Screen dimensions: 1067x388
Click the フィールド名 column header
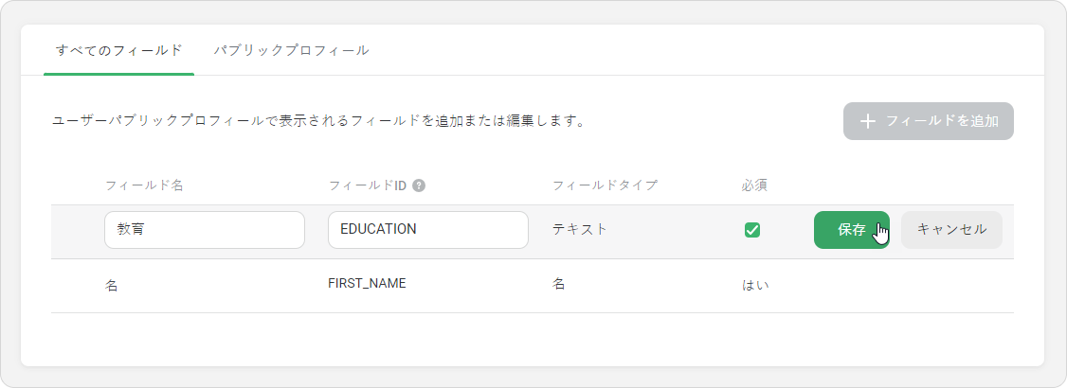pyautogui.click(x=144, y=185)
